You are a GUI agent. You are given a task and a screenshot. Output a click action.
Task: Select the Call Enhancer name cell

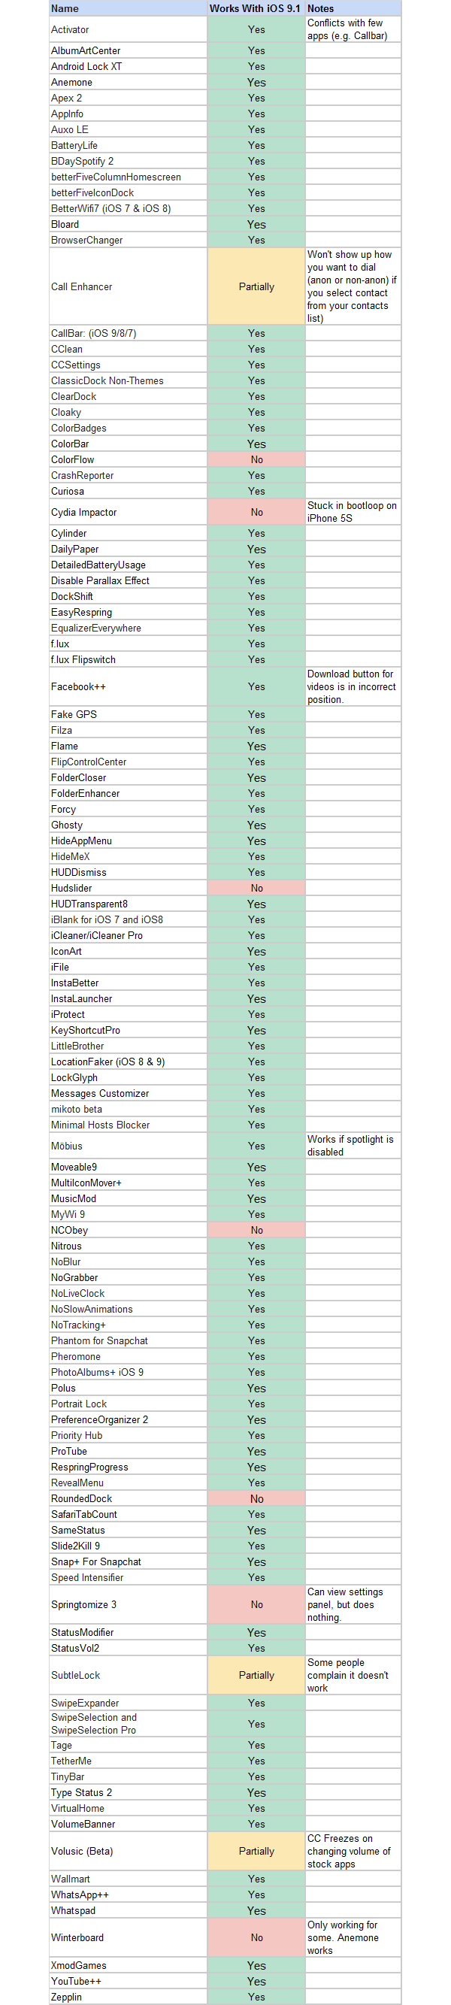82,286
